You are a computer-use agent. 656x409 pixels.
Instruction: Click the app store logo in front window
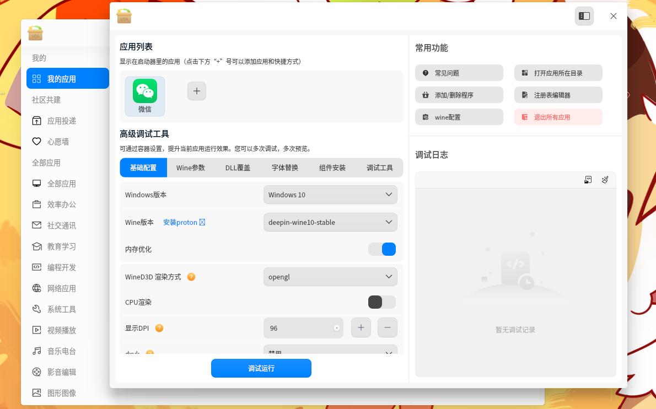click(x=124, y=16)
